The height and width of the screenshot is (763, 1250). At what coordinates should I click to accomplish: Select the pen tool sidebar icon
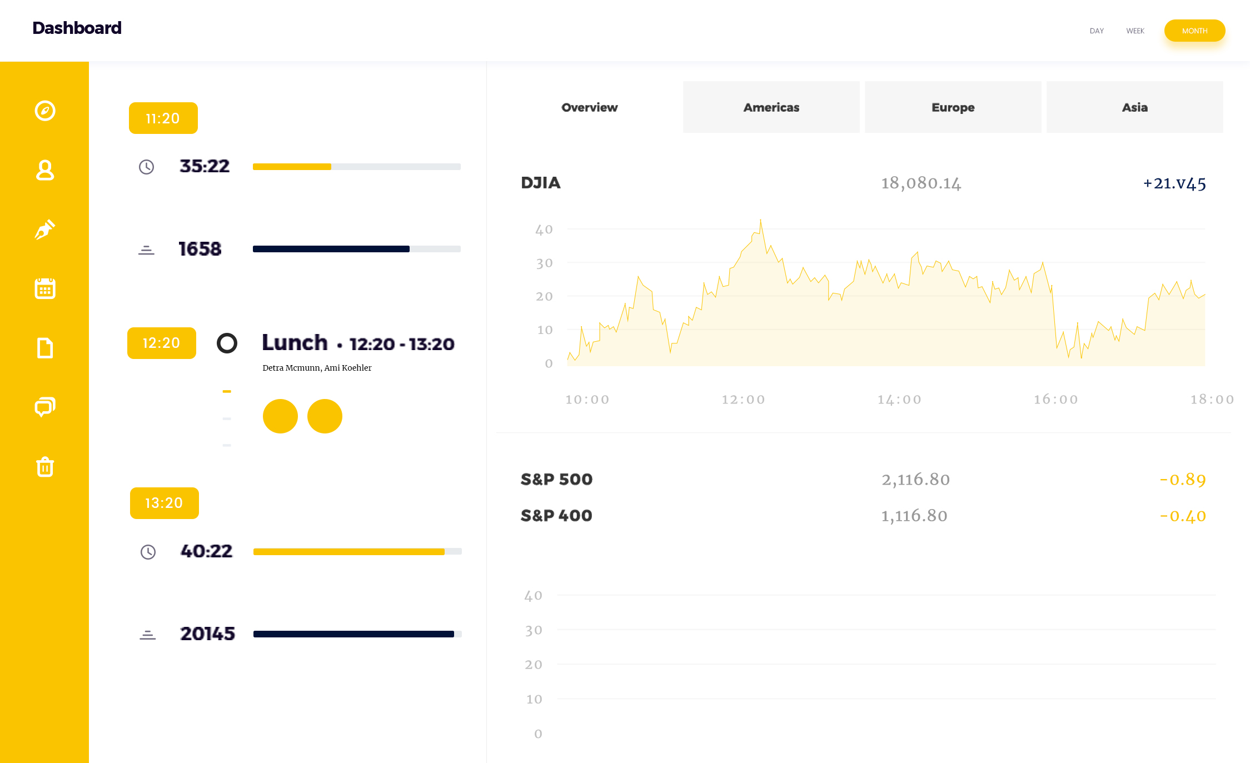pyautogui.click(x=45, y=230)
